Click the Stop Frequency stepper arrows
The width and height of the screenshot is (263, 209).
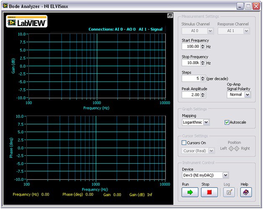[203, 63]
